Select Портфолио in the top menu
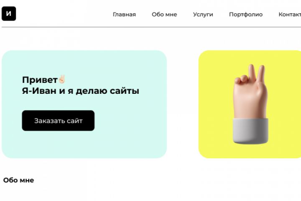301x201 pixels. (x=246, y=15)
